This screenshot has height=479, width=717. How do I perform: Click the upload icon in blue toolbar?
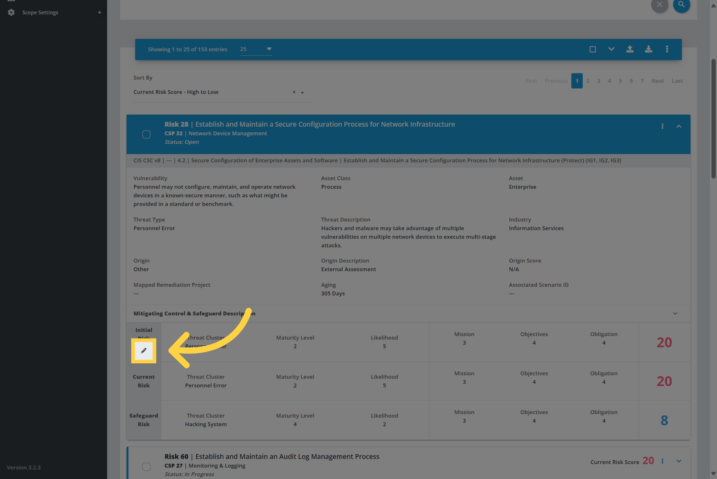pos(630,49)
